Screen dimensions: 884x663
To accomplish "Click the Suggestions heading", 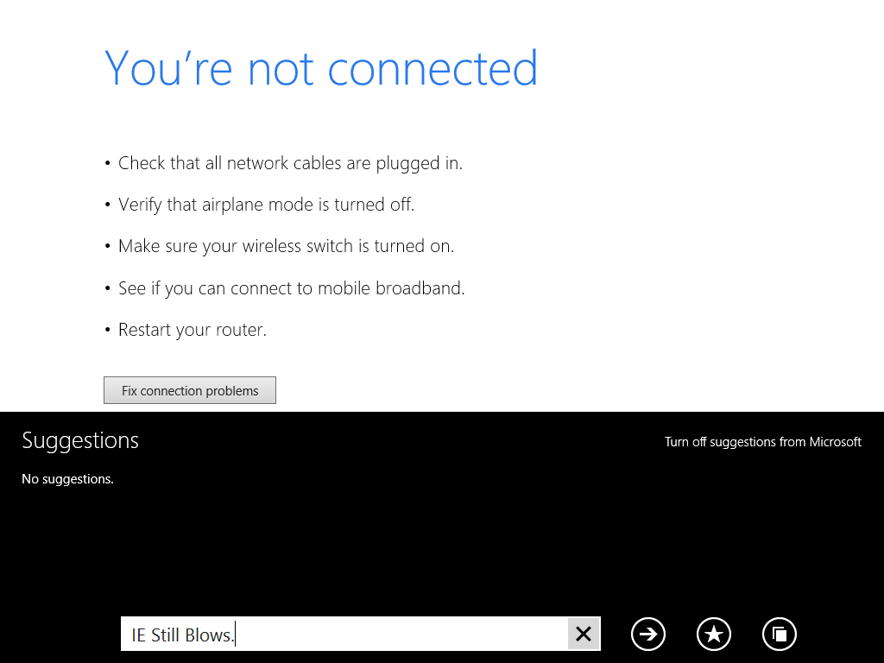I will click(80, 440).
